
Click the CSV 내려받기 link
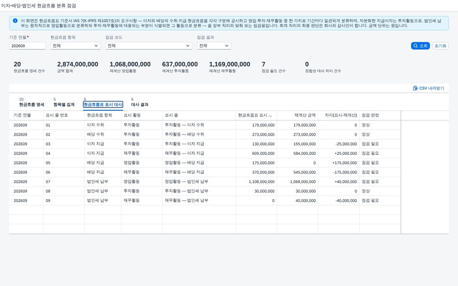click(x=429, y=88)
